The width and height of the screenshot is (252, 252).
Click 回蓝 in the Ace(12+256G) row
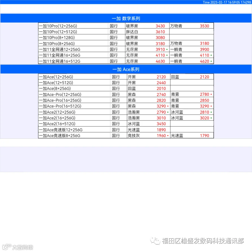[x=175, y=77]
